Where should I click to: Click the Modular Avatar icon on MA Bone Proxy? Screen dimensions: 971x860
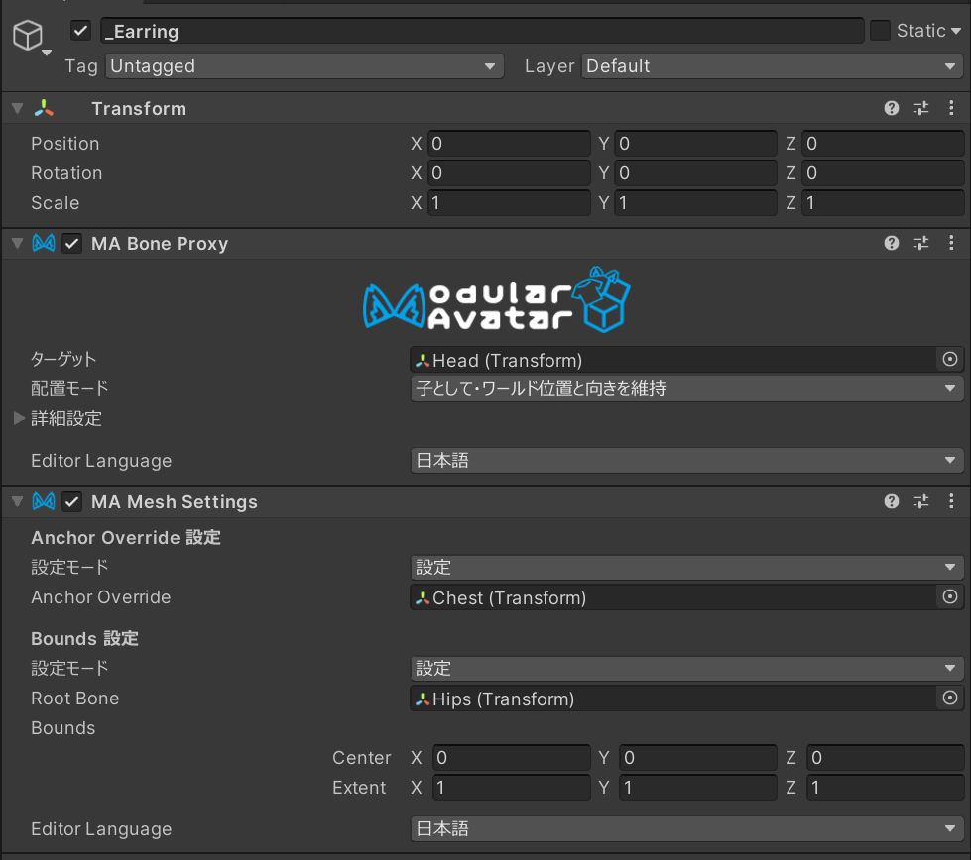click(x=42, y=243)
